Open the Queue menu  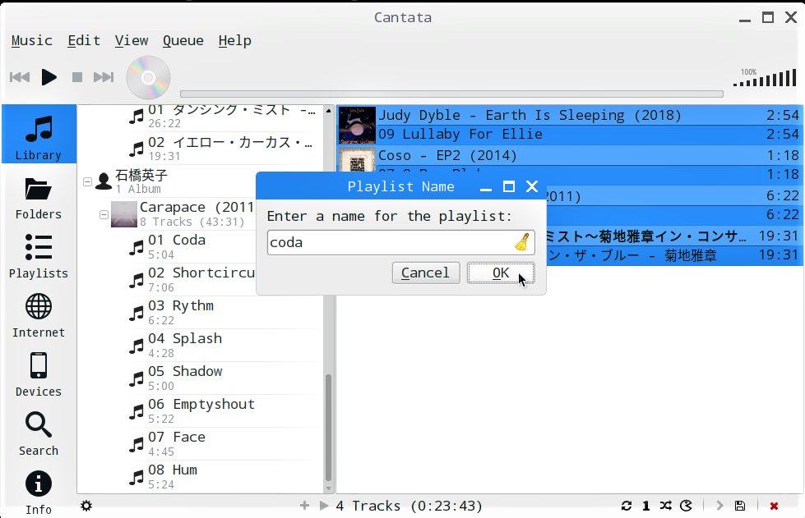pyautogui.click(x=183, y=40)
